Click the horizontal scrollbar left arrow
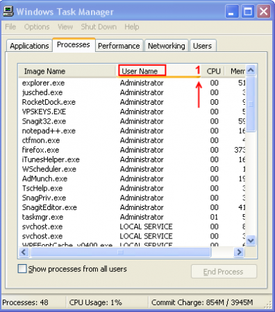This screenshot has width=275, height=312. point(24,252)
